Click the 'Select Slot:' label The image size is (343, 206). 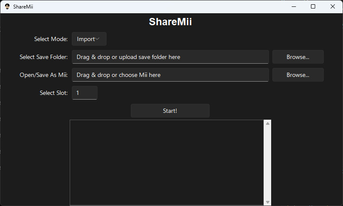[53, 93]
